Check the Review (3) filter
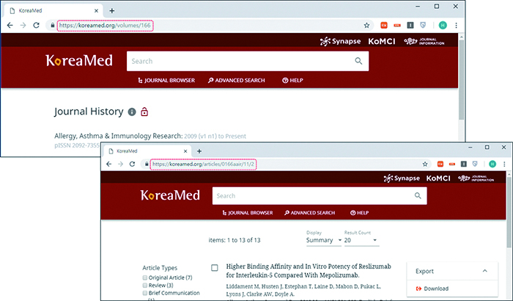Image resolution: width=513 pixels, height=301 pixels. 145,286
